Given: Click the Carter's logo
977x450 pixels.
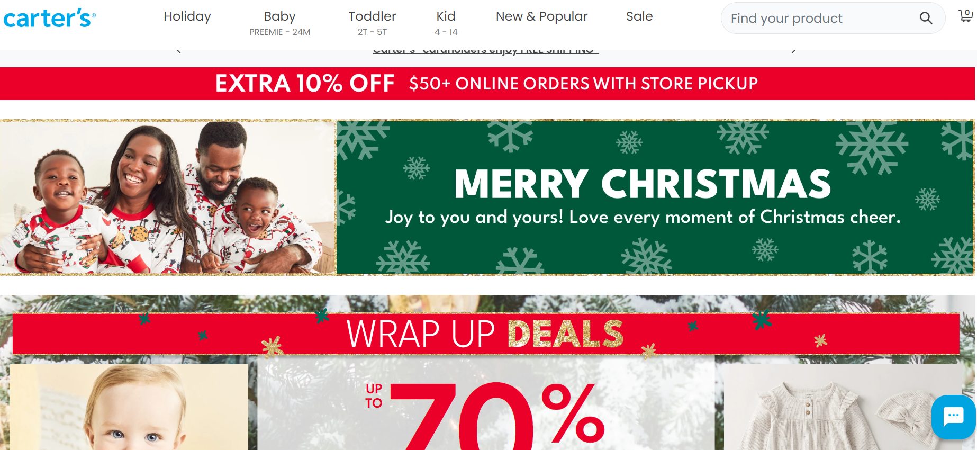Looking at the screenshot, I should [49, 18].
